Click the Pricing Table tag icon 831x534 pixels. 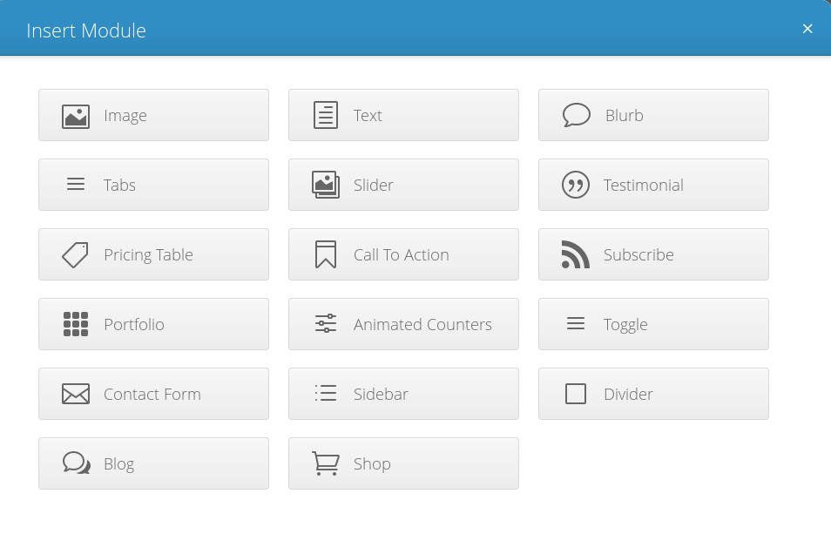(x=76, y=254)
